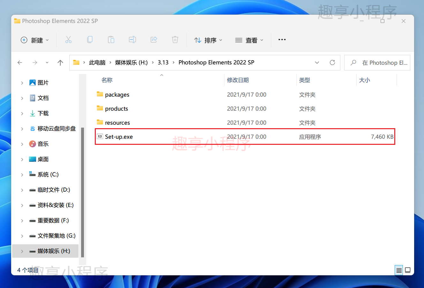
Task: Maximize the Explorer window
Action: click(382, 21)
